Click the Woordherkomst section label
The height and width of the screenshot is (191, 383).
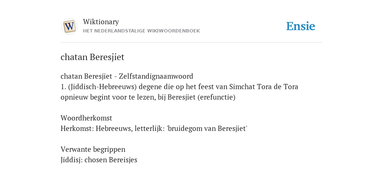tap(86, 118)
